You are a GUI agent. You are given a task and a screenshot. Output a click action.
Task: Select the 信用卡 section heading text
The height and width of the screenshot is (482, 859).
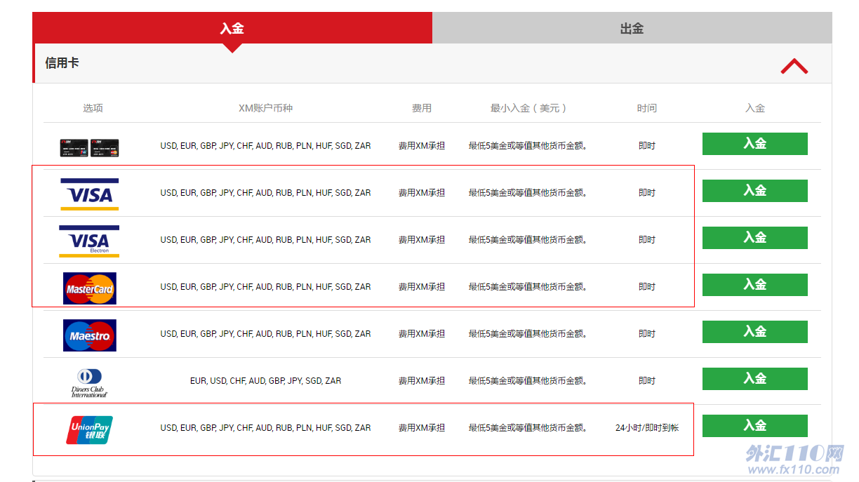(x=62, y=63)
